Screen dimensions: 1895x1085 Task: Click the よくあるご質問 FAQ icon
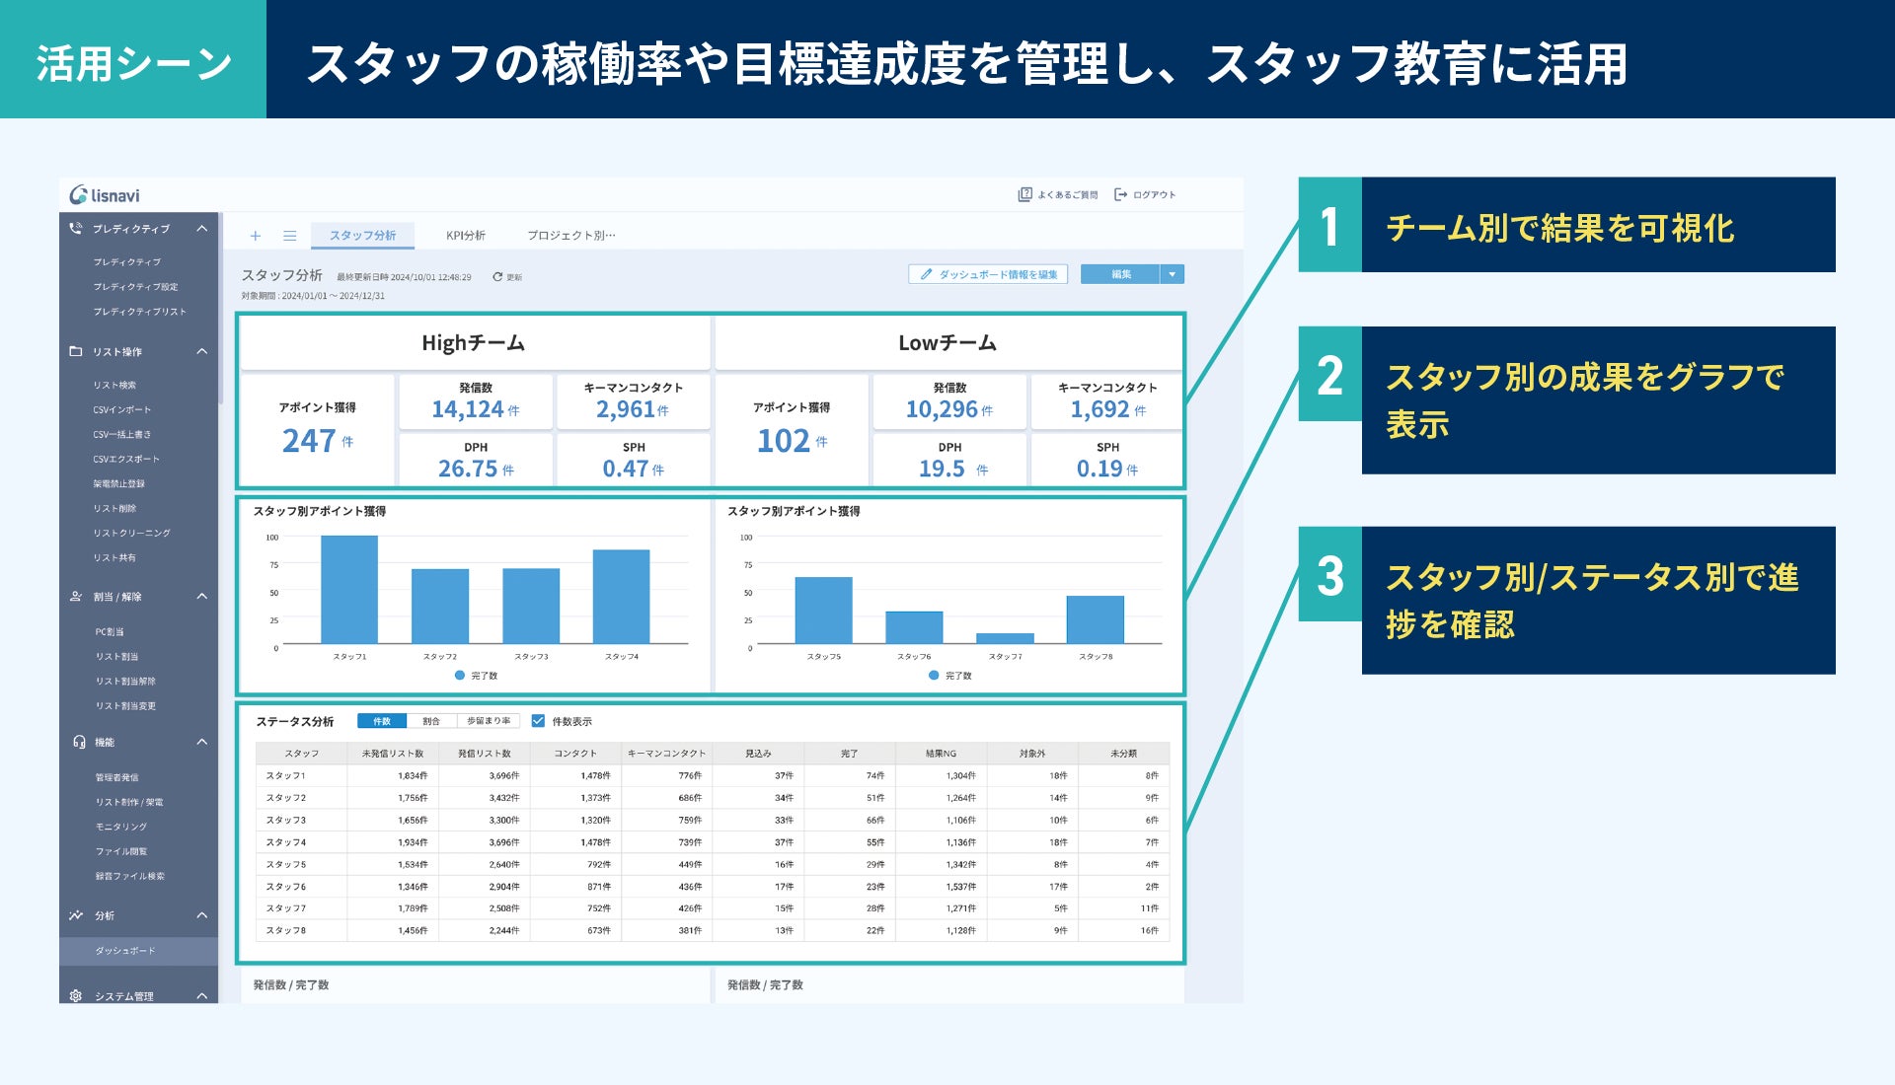1024,194
